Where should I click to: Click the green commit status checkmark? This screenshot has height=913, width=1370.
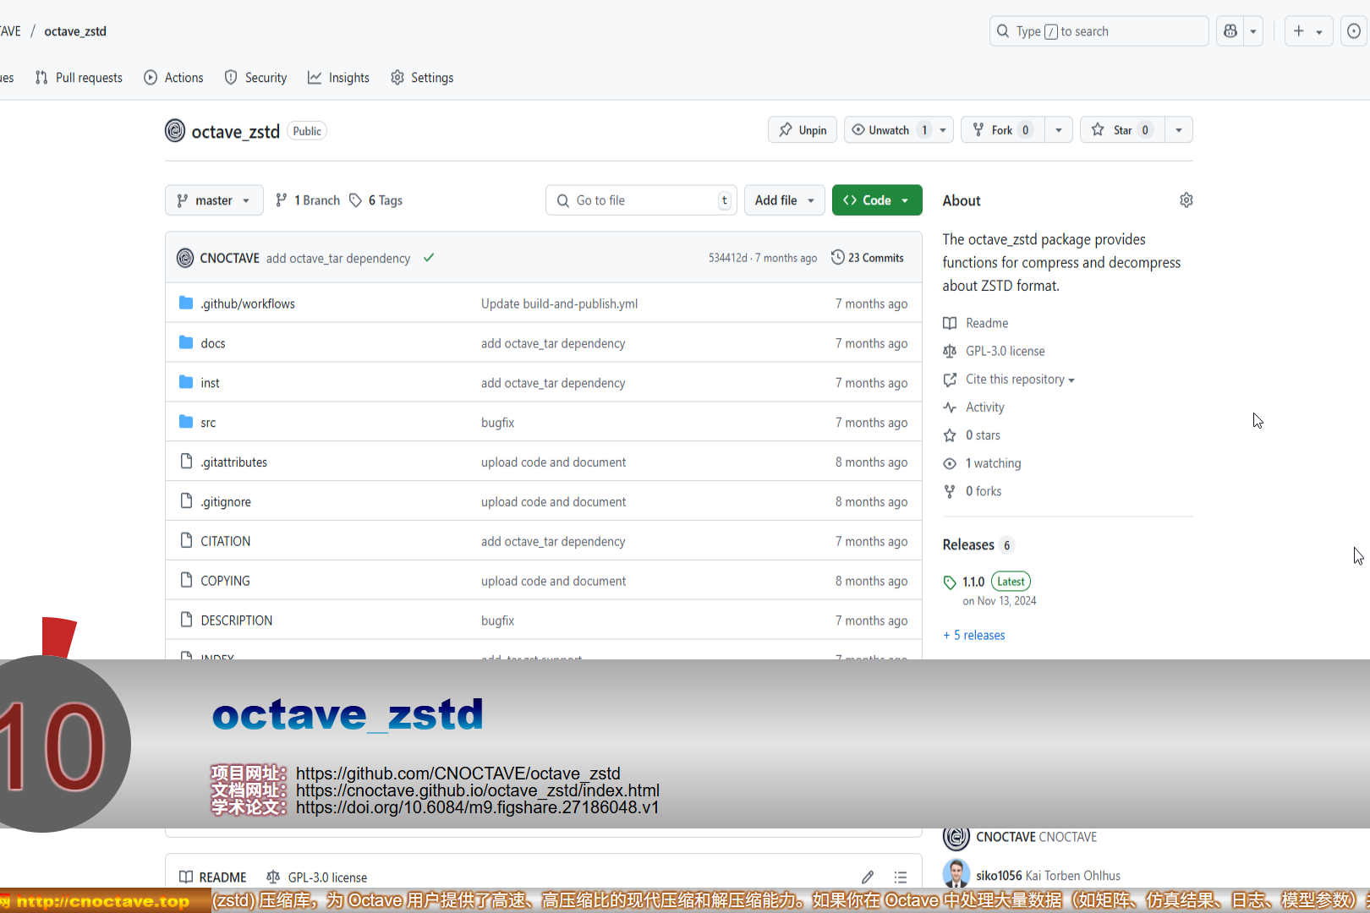429,258
